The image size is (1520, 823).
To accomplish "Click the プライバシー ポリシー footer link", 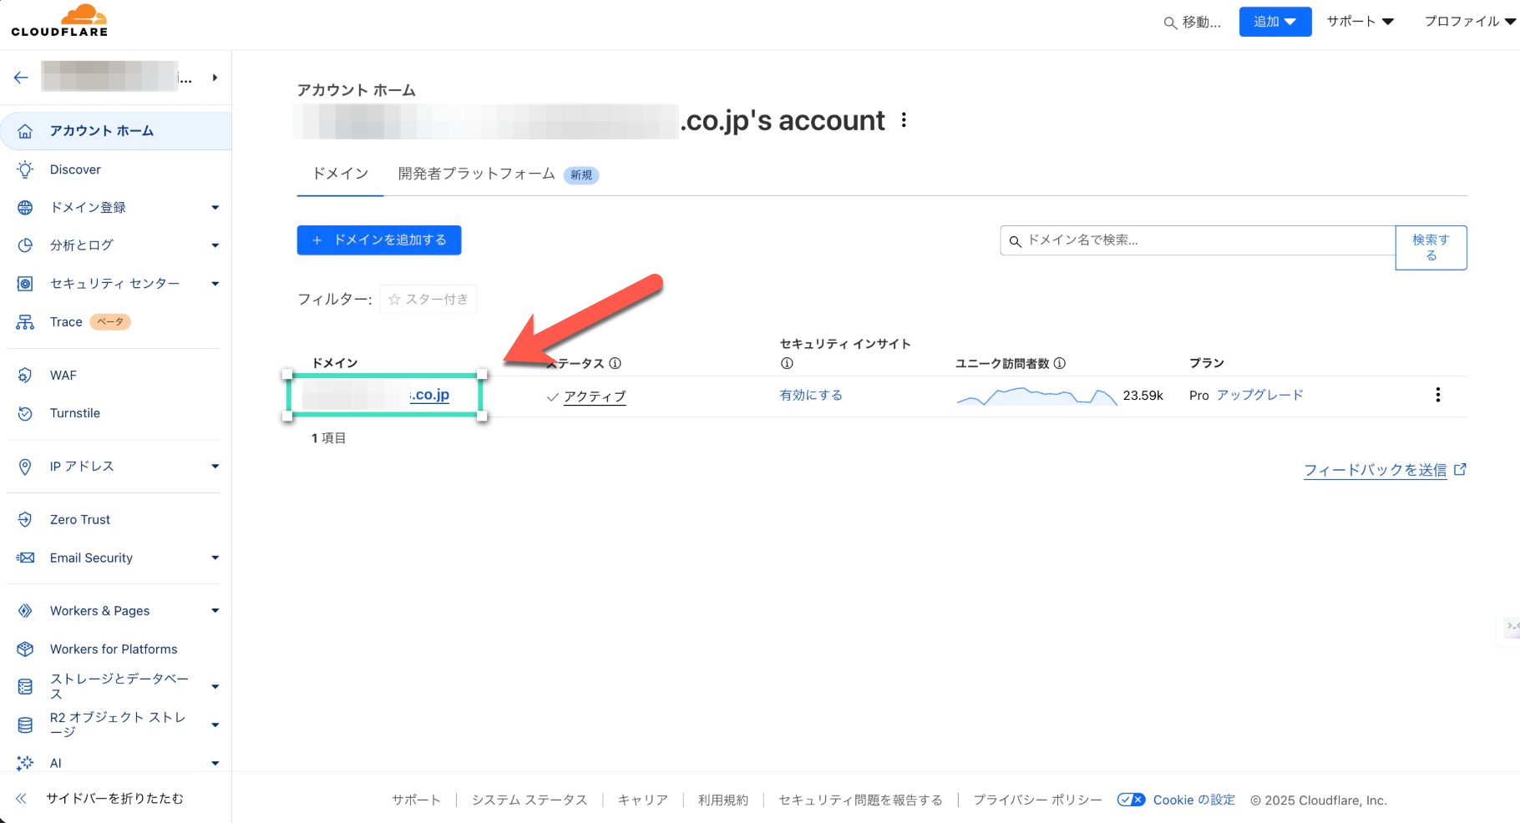I will coord(1037,800).
